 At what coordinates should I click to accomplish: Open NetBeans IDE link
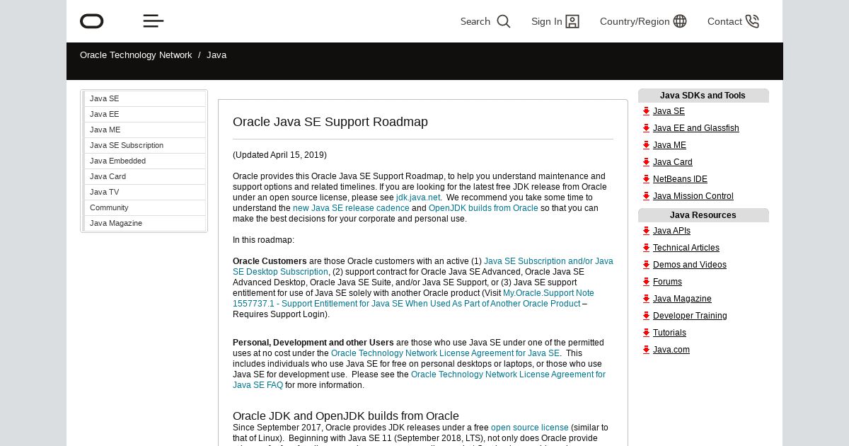pos(680,179)
